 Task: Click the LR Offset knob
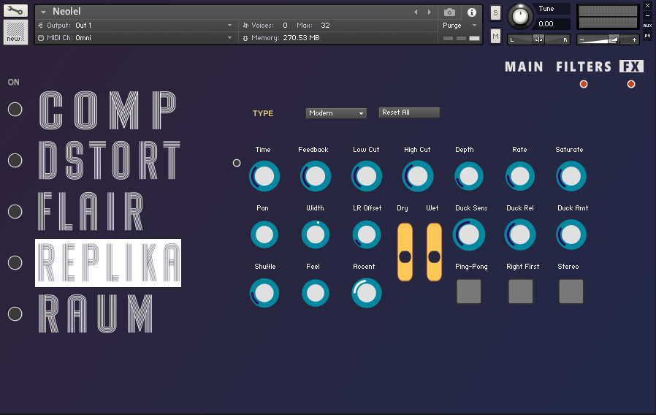[367, 235]
